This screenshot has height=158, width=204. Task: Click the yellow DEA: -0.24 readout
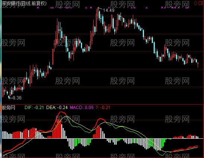(x=57, y=108)
